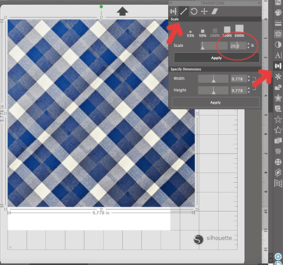The image size is (283, 265).
Task: Open the Sketch diagonal-lines panel icon
Action: (x=278, y=151)
